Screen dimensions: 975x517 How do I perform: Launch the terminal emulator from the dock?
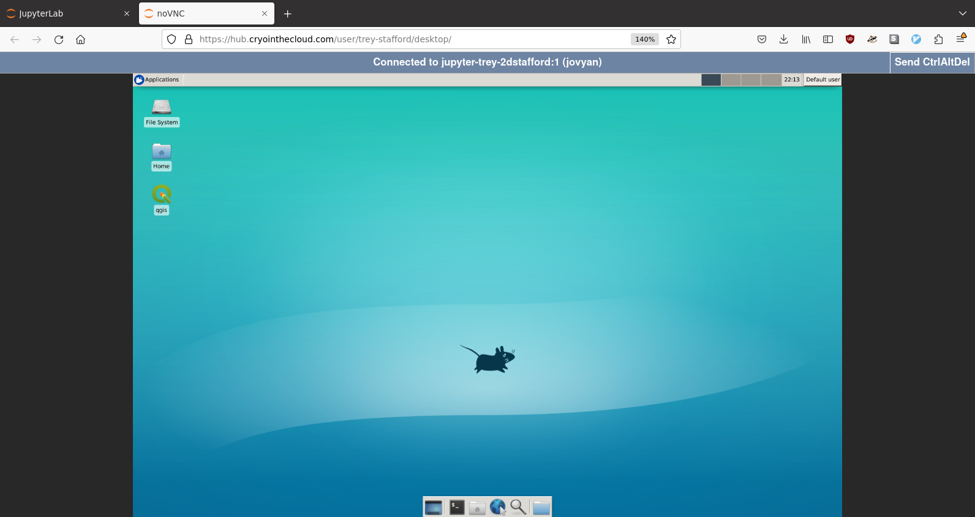click(457, 507)
